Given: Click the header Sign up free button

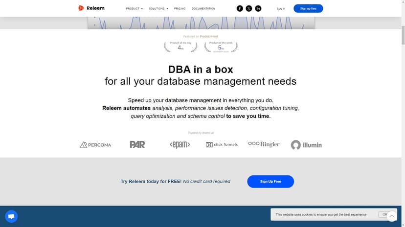Looking at the screenshot, I should 308,8.
